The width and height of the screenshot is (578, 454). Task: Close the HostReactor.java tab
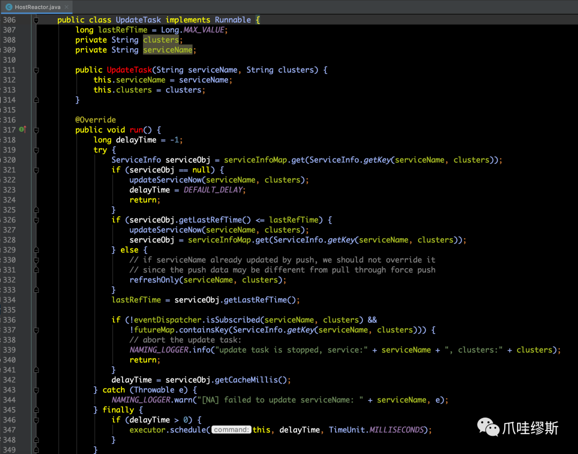(66, 7)
